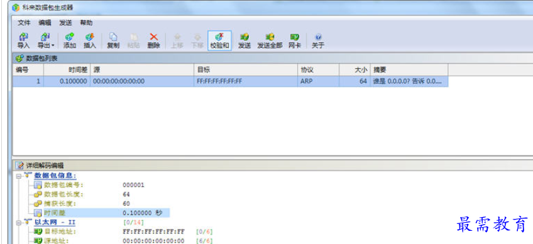The image size is (533, 244).
Task: Open the Edit (编辑) menu
Action: 45,23
